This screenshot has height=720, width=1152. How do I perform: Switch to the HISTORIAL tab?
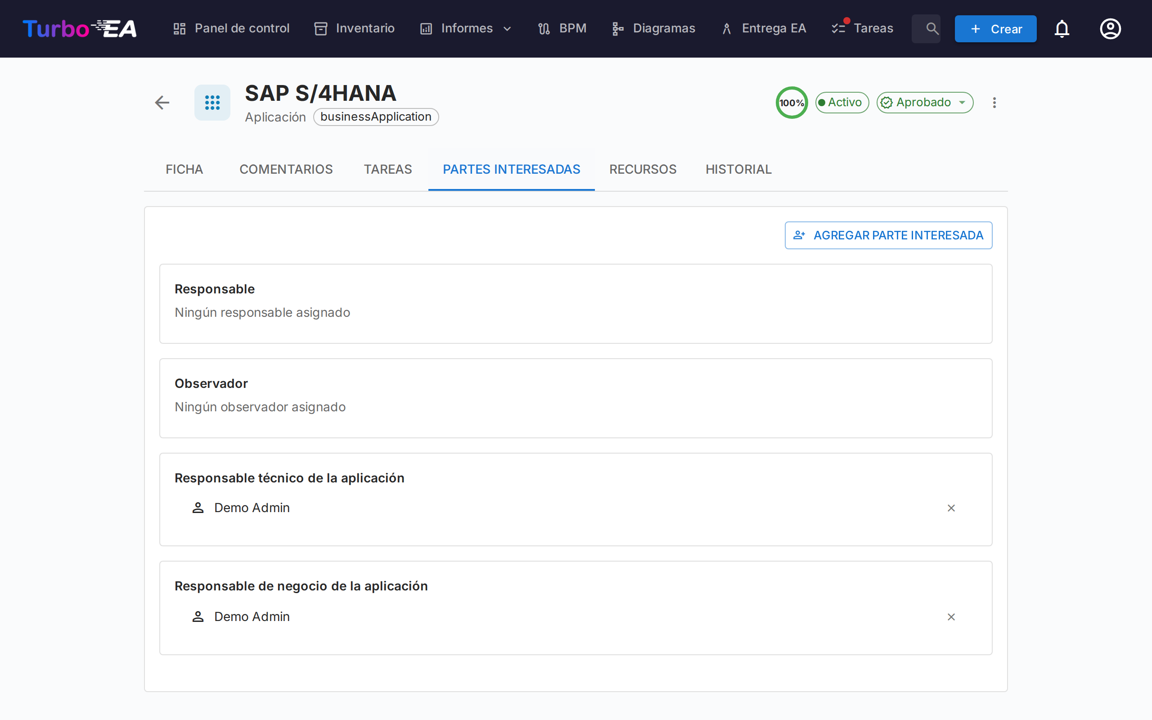(x=738, y=169)
